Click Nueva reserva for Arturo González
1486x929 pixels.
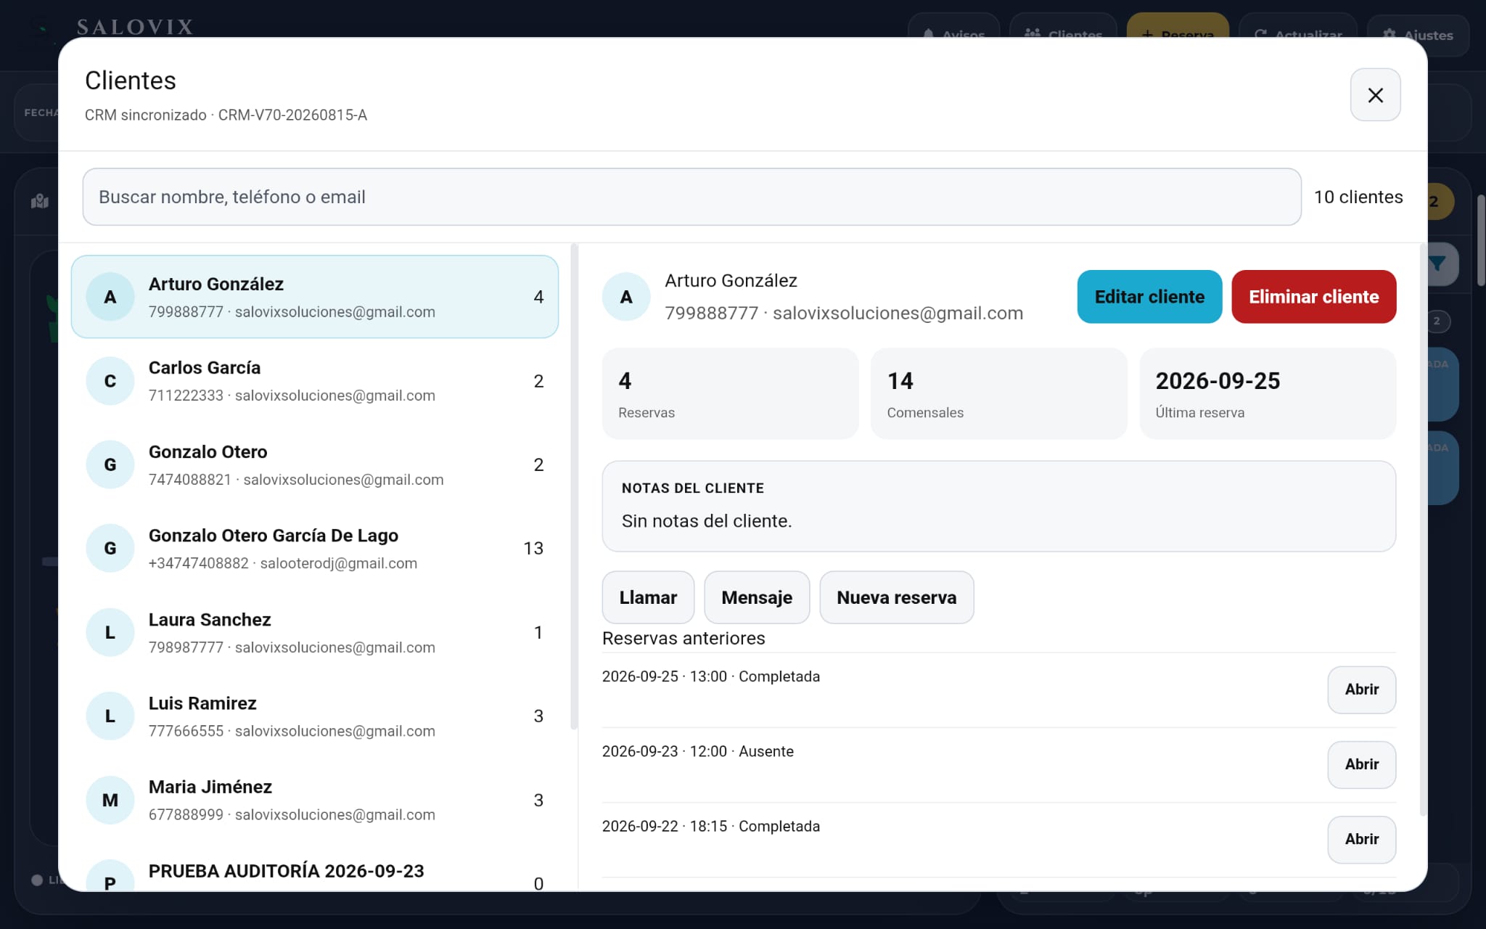point(897,597)
